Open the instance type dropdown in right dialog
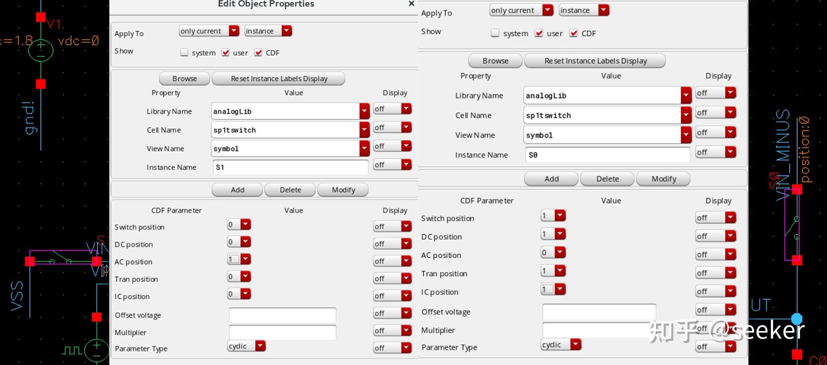Image resolution: width=827 pixels, height=365 pixels. (583, 10)
